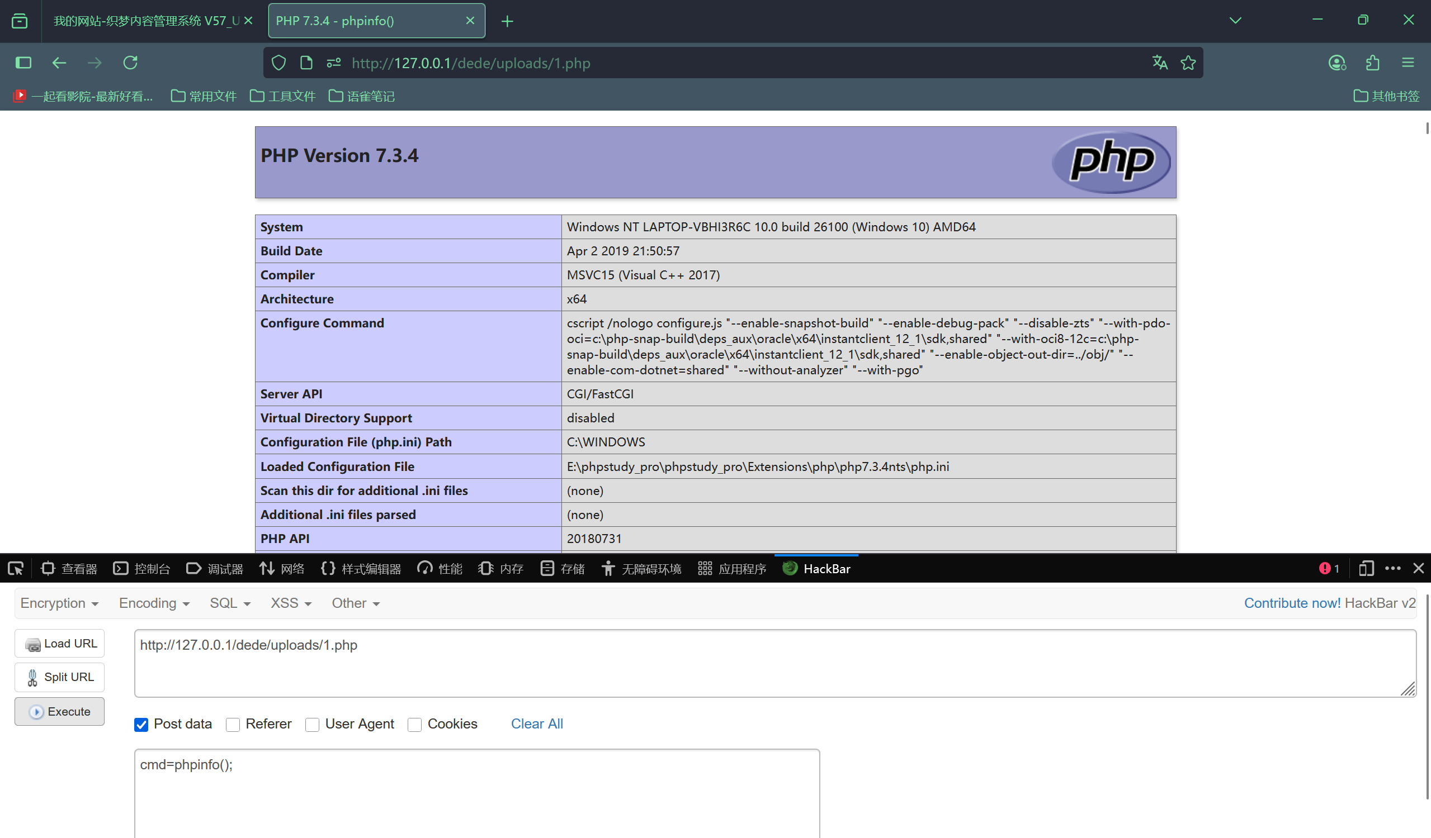Switch to 存储 storage tab
Viewport: 1431px width, 838px height.
[x=562, y=569]
